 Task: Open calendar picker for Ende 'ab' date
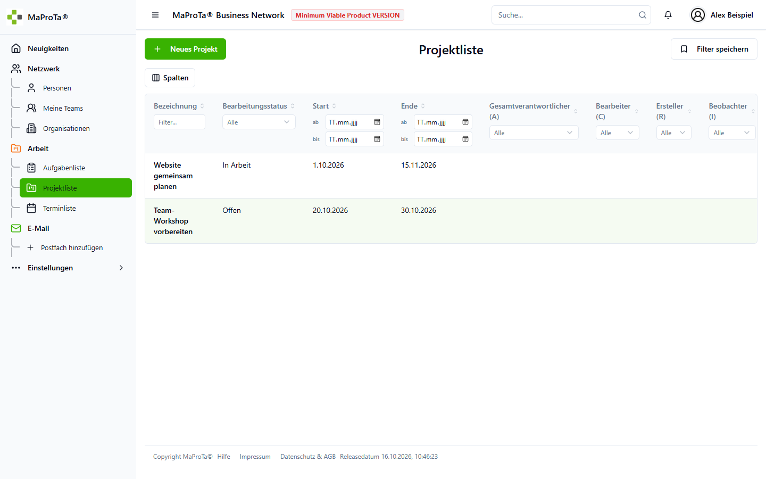pos(465,122)
